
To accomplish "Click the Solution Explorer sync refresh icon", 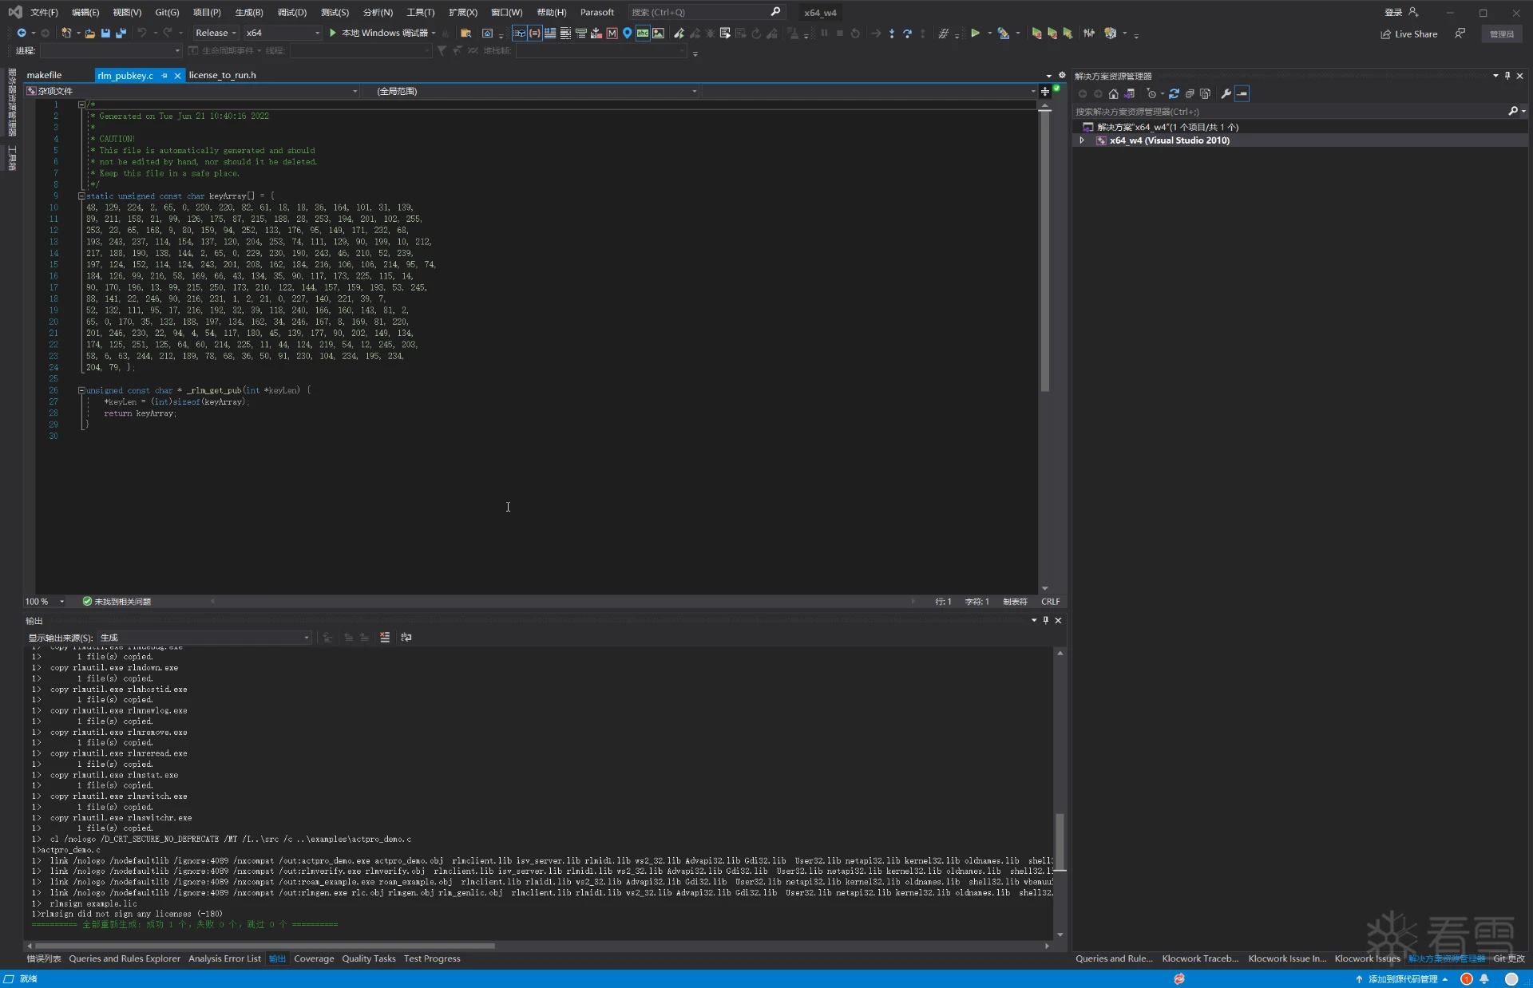I will (x=1174, y=94).
